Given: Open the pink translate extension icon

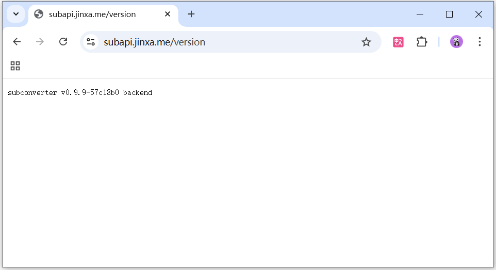Looking at the screenshot, I should (398, 42).
